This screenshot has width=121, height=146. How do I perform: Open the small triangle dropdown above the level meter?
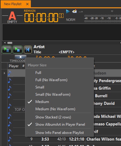point(112,11)
